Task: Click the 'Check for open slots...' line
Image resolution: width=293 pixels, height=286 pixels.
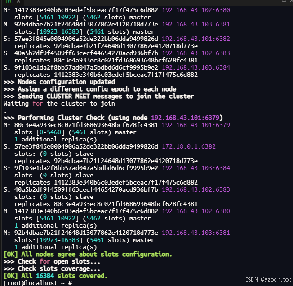Action: 52,262
